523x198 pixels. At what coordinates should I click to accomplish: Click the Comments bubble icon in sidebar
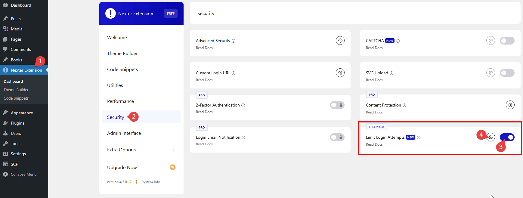[x=5, y=49]
